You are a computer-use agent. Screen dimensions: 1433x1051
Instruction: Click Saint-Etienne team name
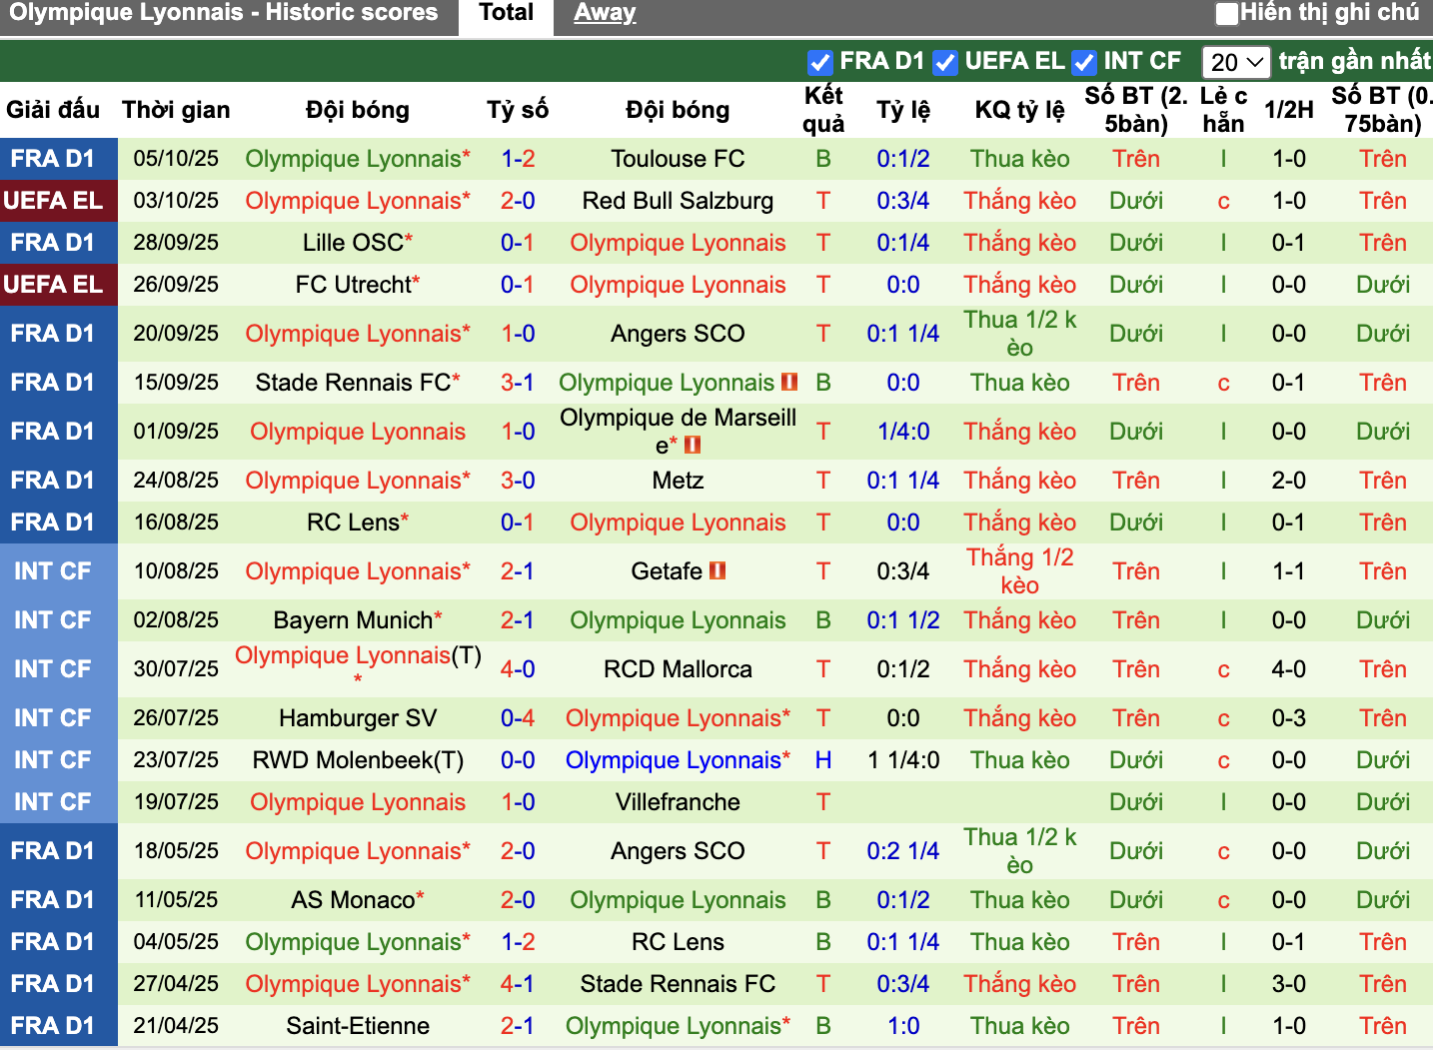357,1026
